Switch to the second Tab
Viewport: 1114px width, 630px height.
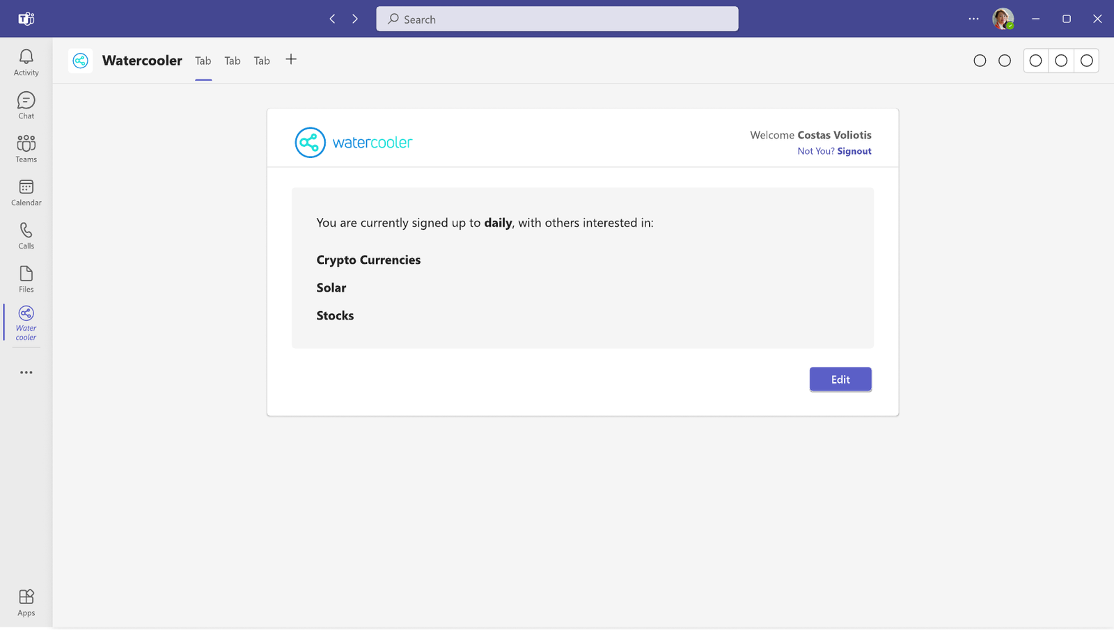coord(233,61)
